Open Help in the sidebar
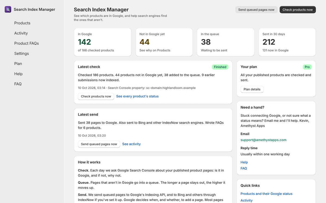Viewport: 326px width, 203px height. (18, 74)
